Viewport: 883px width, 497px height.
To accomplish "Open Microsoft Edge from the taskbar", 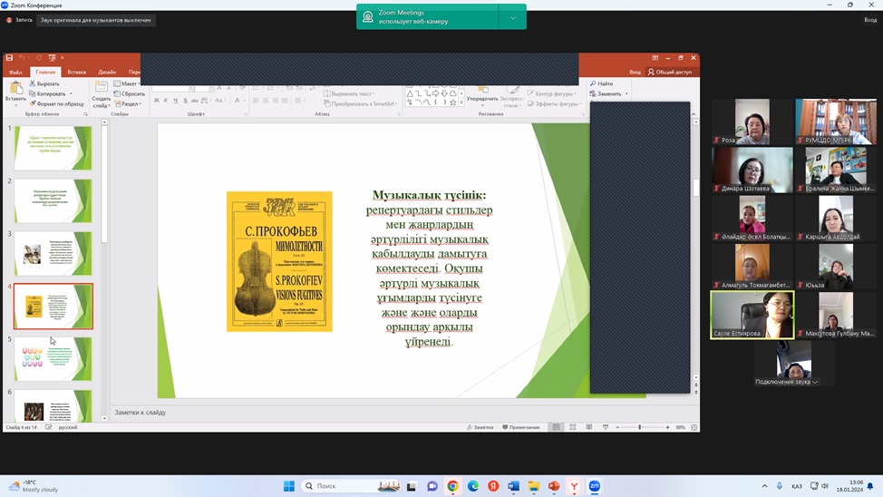I will [473, 486].
